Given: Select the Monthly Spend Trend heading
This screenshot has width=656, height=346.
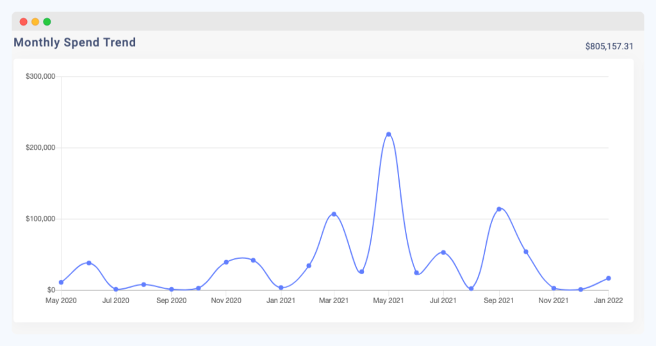Looking at the screenshot, I should coord(74,43).
